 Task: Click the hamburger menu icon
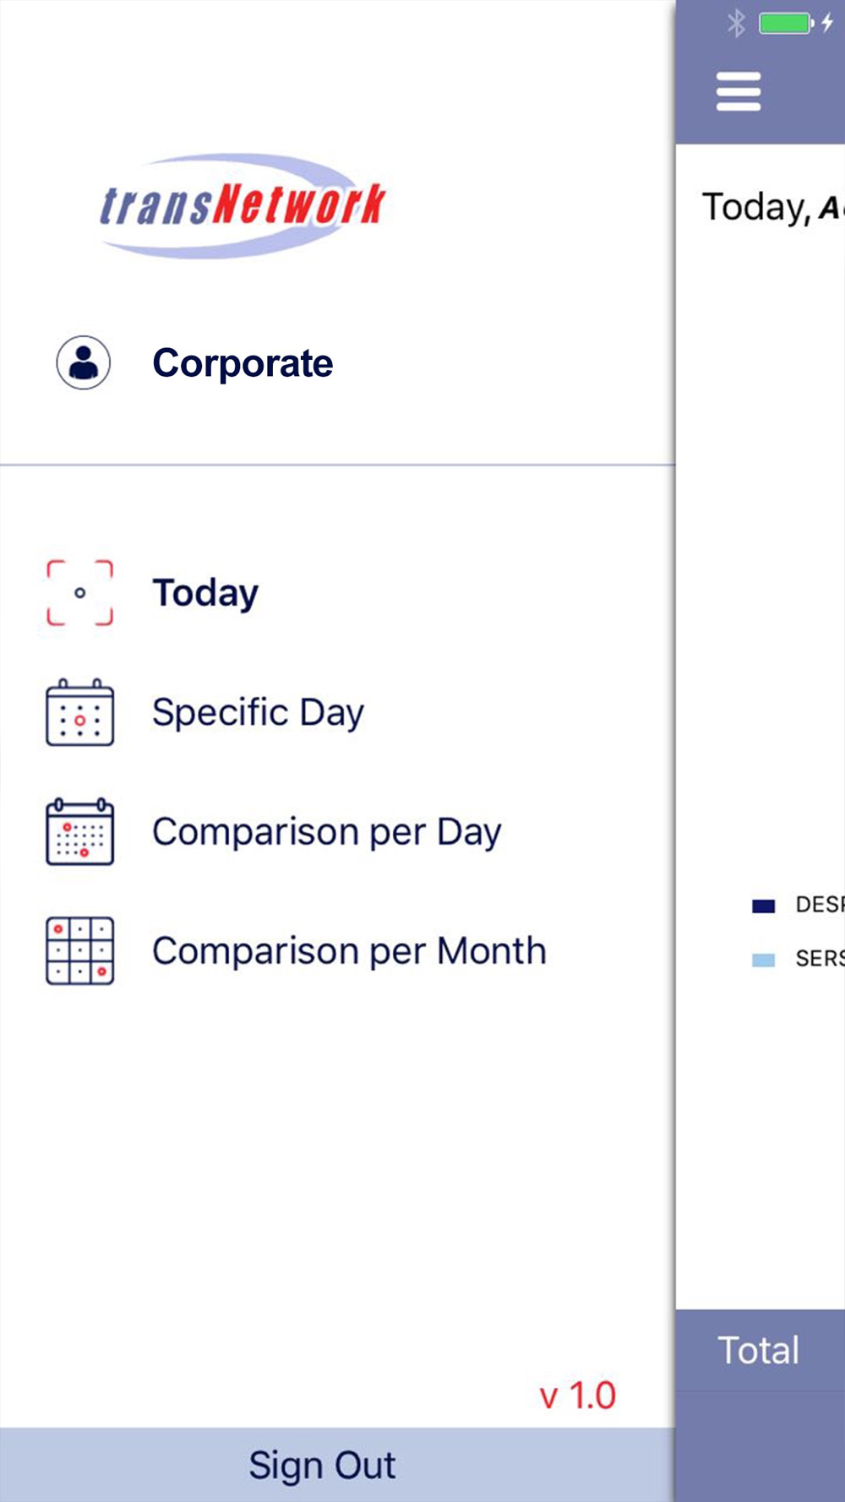(x=738, y=91)
